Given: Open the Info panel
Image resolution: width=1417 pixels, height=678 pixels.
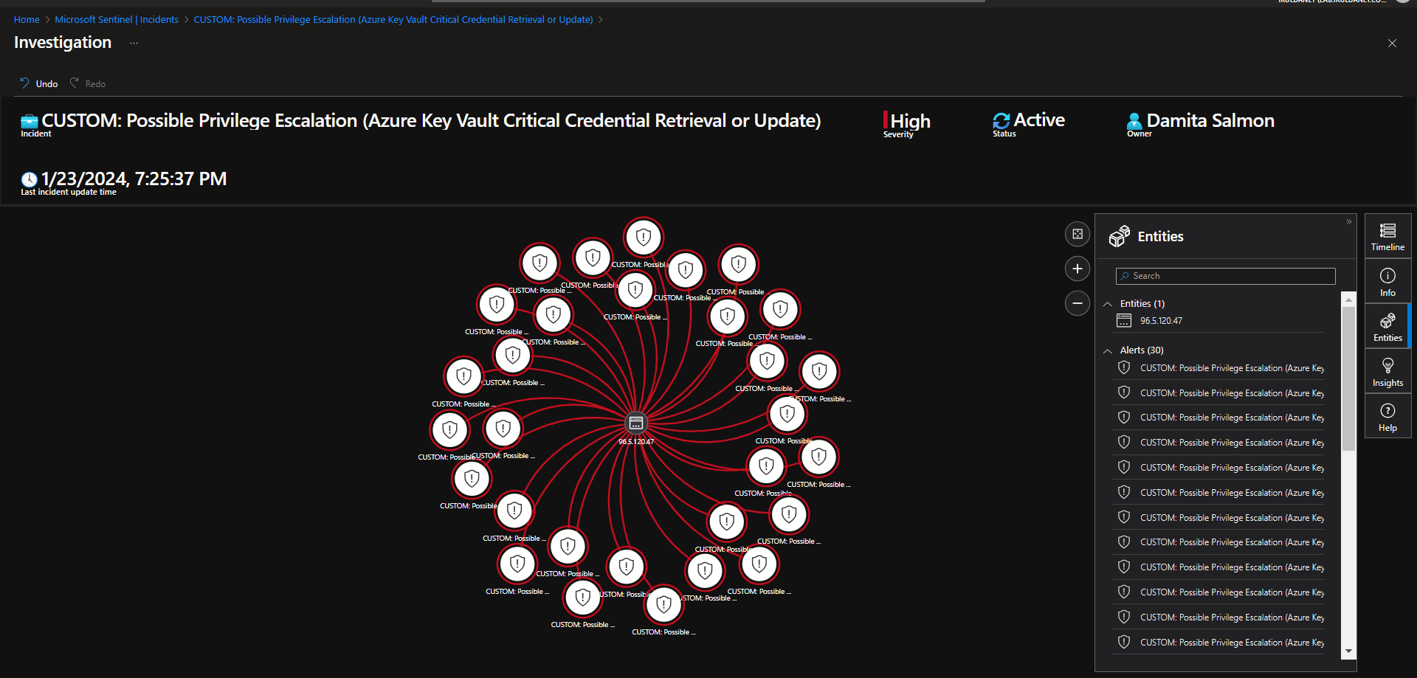Looking at the screenshot, I should click(x=1387, y=282).
